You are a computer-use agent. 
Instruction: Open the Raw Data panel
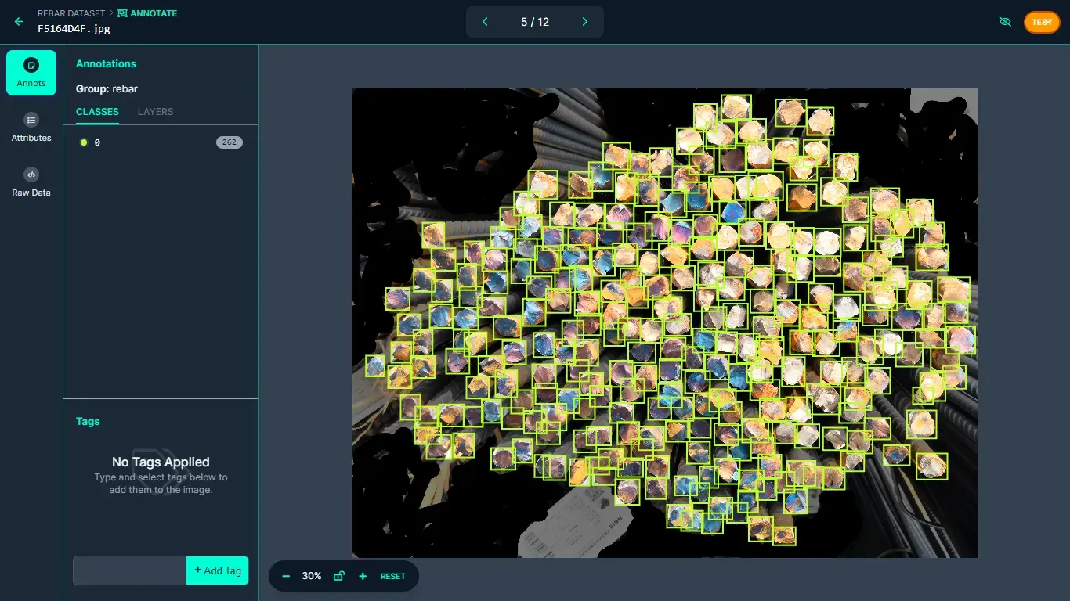(31, 182)
